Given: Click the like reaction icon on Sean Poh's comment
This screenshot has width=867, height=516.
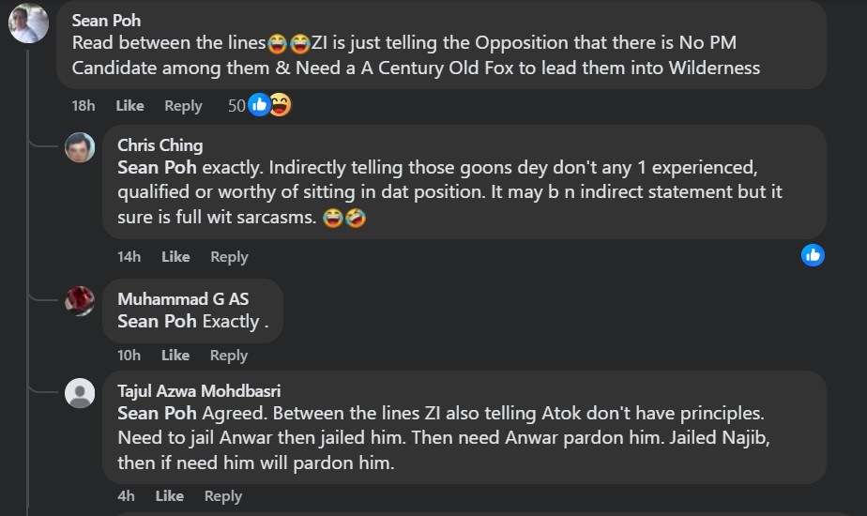Looking at the screenshot, I should [x=260, y=105].
